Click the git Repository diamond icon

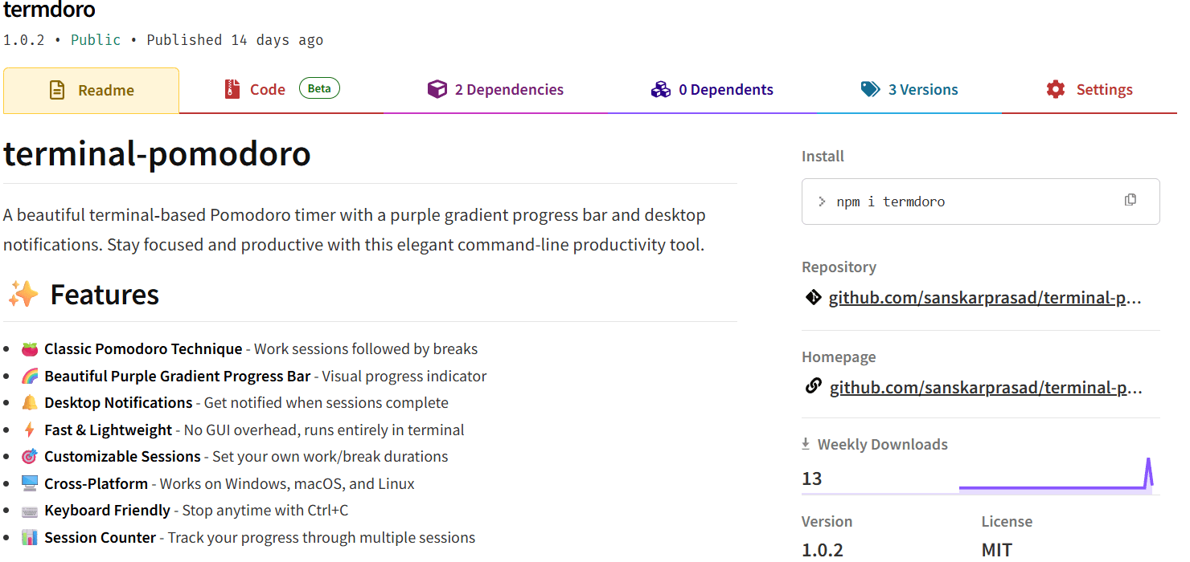click(813, 298)
